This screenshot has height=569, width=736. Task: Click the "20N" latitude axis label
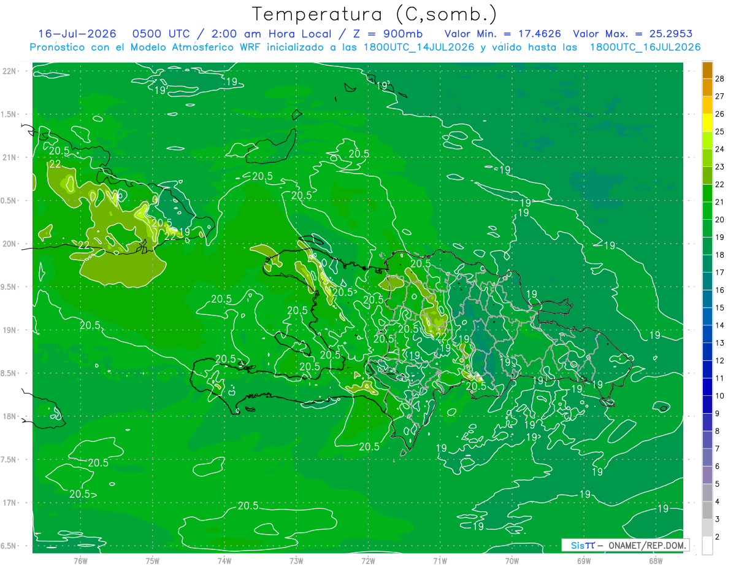point(10,244)
